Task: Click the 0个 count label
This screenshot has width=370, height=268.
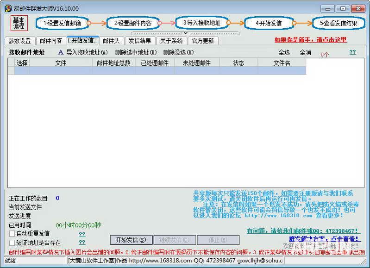Action: coord(325,55)
